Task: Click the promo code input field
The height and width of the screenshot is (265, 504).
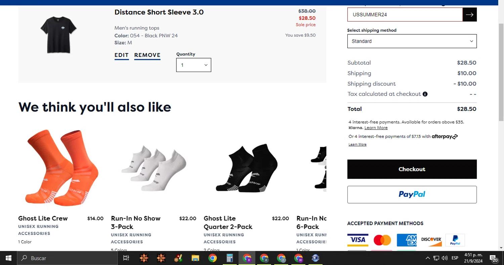Action: pos(405,14)
